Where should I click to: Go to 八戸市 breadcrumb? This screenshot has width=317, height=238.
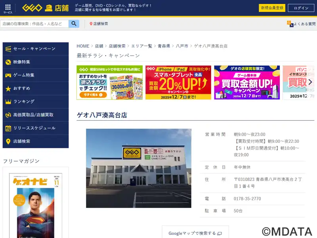pos(182,46)
